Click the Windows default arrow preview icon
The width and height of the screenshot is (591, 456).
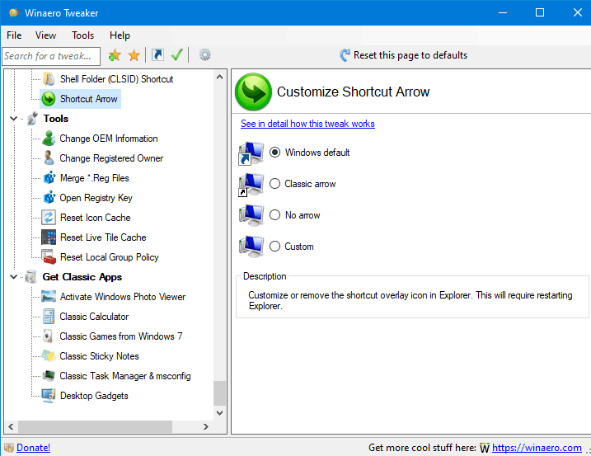tap(251, 153)
